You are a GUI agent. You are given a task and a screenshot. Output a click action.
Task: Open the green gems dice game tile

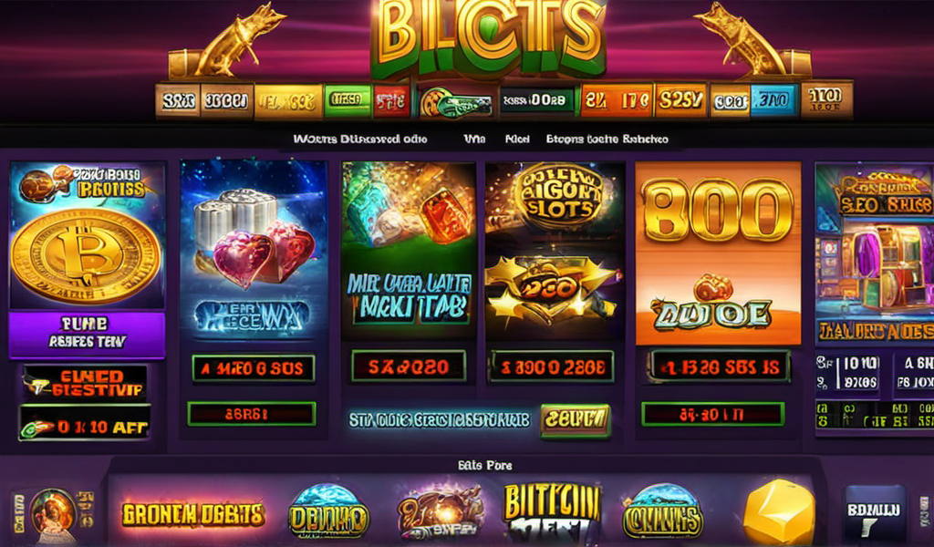tap(408, 251)
